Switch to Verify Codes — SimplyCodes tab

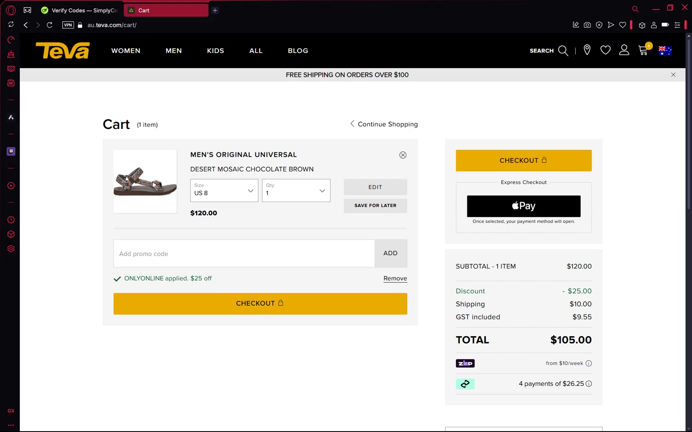click(x=81, y=10)
